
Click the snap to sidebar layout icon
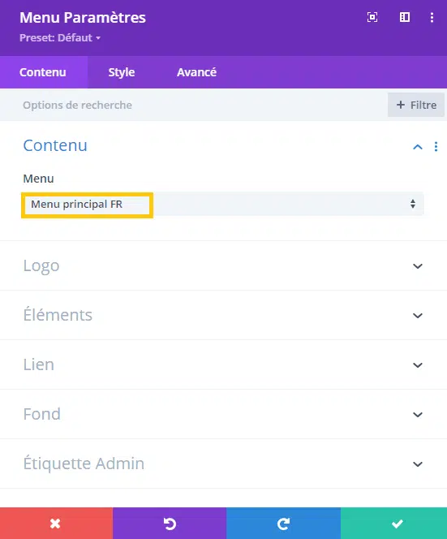point(404,17)
